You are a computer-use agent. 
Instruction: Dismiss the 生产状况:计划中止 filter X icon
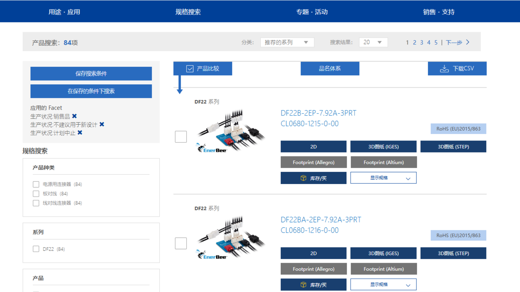pyautogui.click(x=80, y=132)
